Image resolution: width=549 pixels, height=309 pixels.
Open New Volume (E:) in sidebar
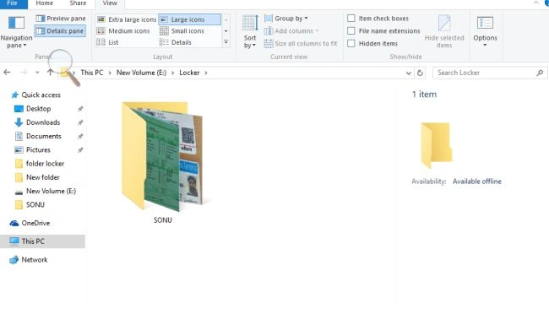pyautogui.click(x=51, y=191)
